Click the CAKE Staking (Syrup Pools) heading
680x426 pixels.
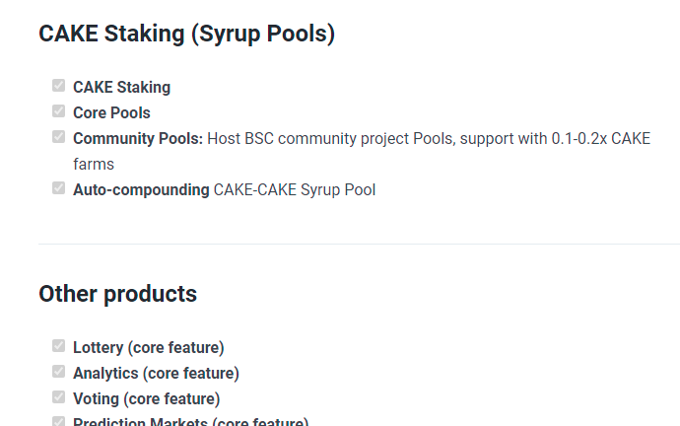[x=187, y=34]
